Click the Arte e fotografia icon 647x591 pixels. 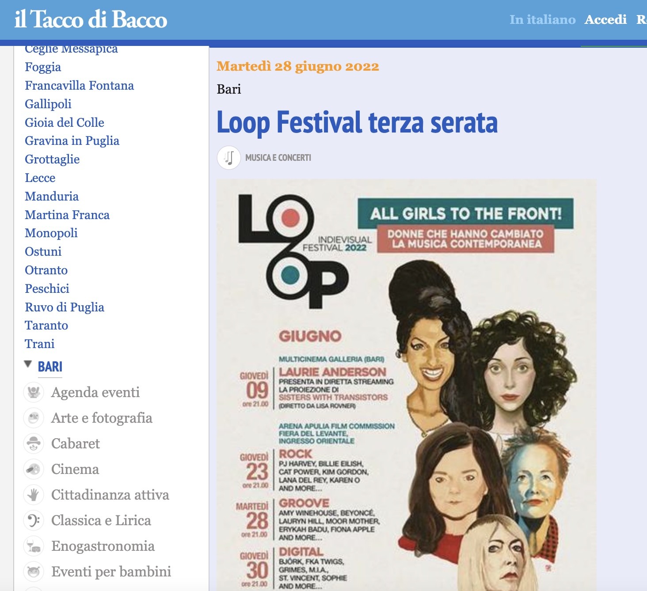pyautogui.click(x=34, y=418)
